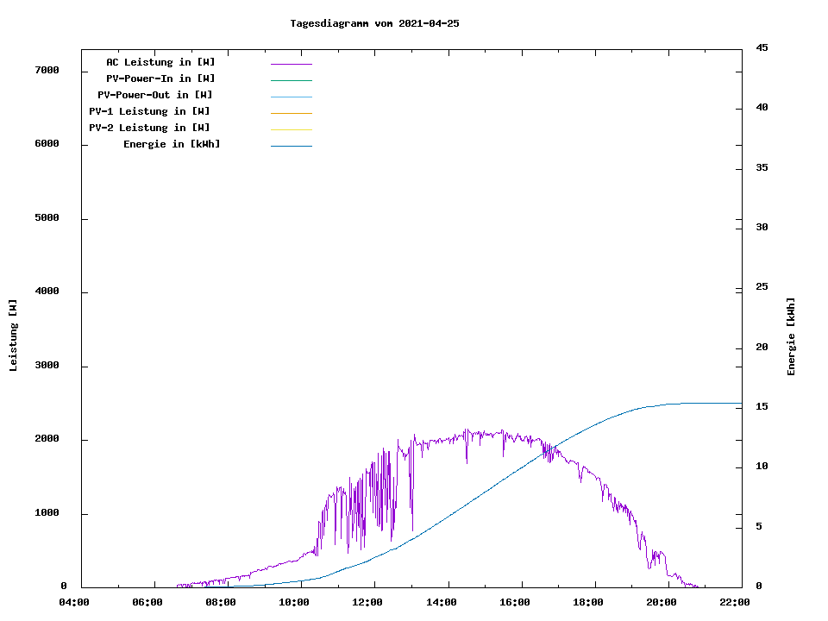Click the dark blue Energie legend line sample
828x621 pixels.
click(x=291, y=146)
